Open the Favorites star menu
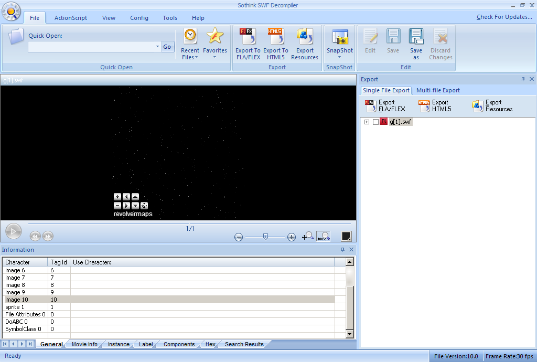The image size is (537, 362). pyautogui.click(x=214, y=43)
